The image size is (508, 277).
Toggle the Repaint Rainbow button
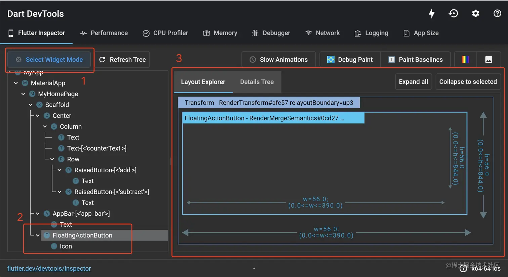466,60
